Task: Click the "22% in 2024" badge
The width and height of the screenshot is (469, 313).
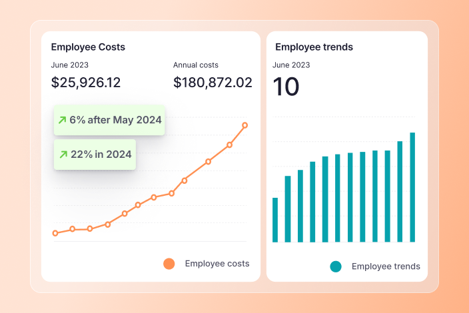Action: 95,155
